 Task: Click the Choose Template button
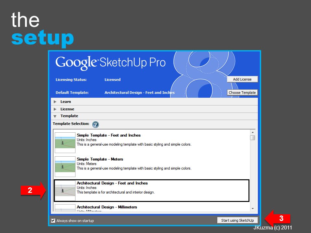[242, 93]
